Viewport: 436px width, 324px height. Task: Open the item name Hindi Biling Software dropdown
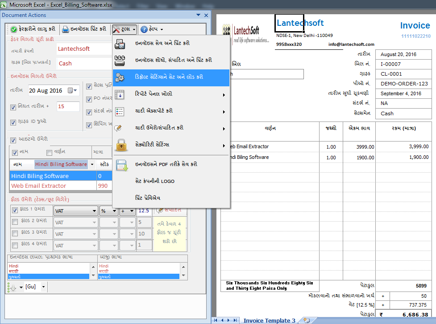(92, 165)
